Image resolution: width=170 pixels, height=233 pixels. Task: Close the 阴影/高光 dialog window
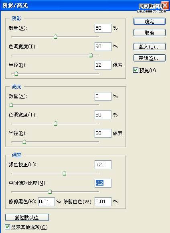(x=165, y=6)
